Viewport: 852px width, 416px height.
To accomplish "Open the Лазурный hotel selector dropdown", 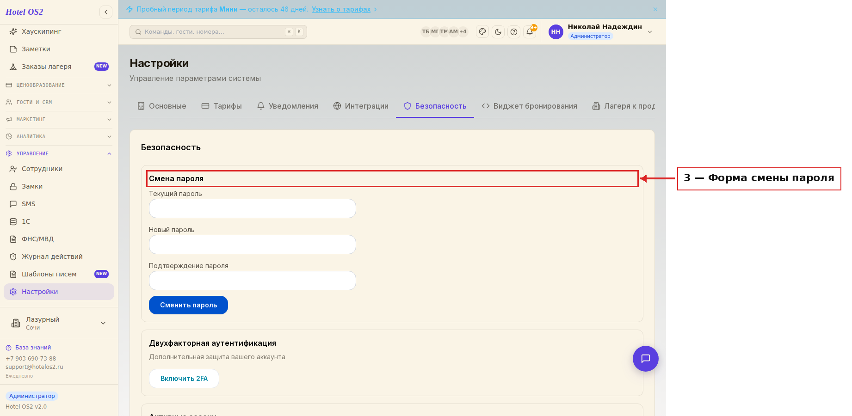I will (x=59, y=323).
